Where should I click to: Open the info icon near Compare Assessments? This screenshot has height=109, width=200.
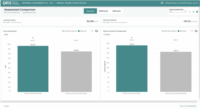coord(197,12)
